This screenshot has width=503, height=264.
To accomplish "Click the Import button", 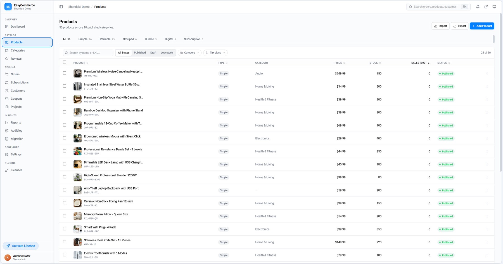I will (441, 26).
